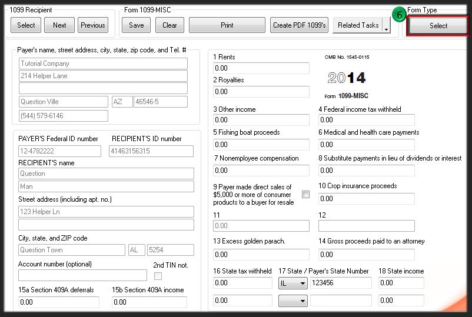Viewport: 472px width, 317px height.
Task: Click second row Payer's State Number field
Action: click(x=341, y=301)
